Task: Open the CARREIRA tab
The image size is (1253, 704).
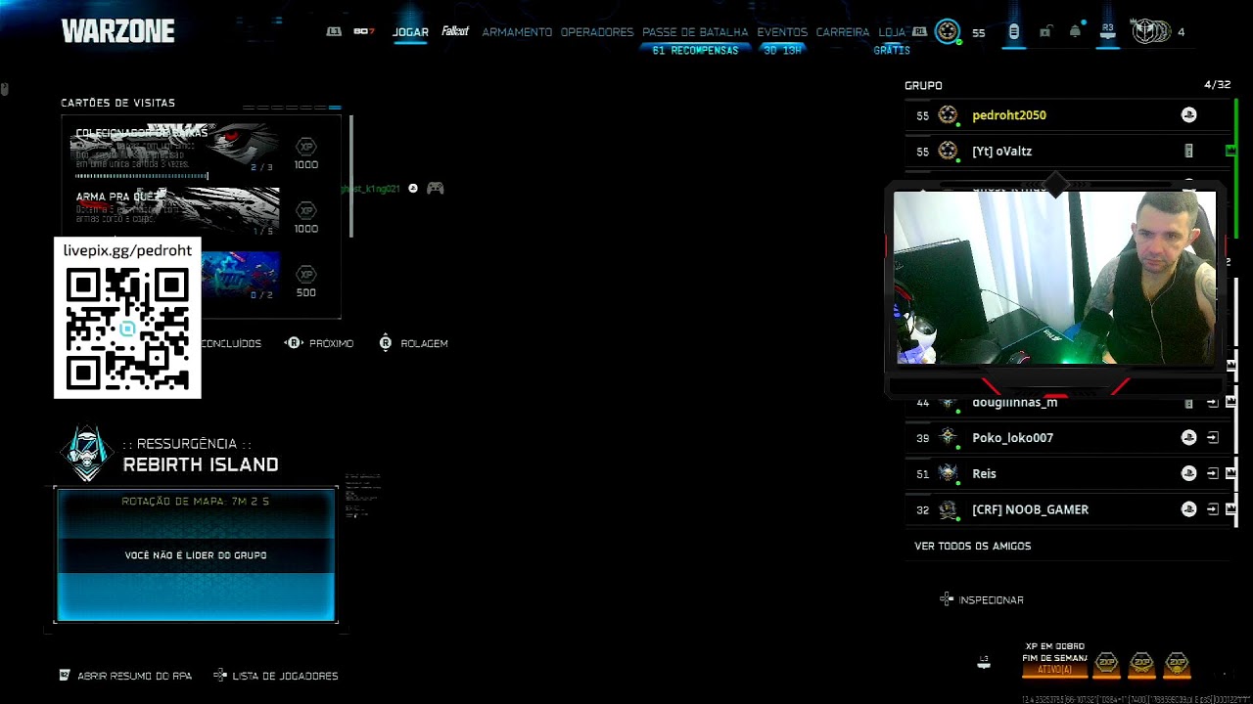Action: pyautogui.click(x=843, y=32)
